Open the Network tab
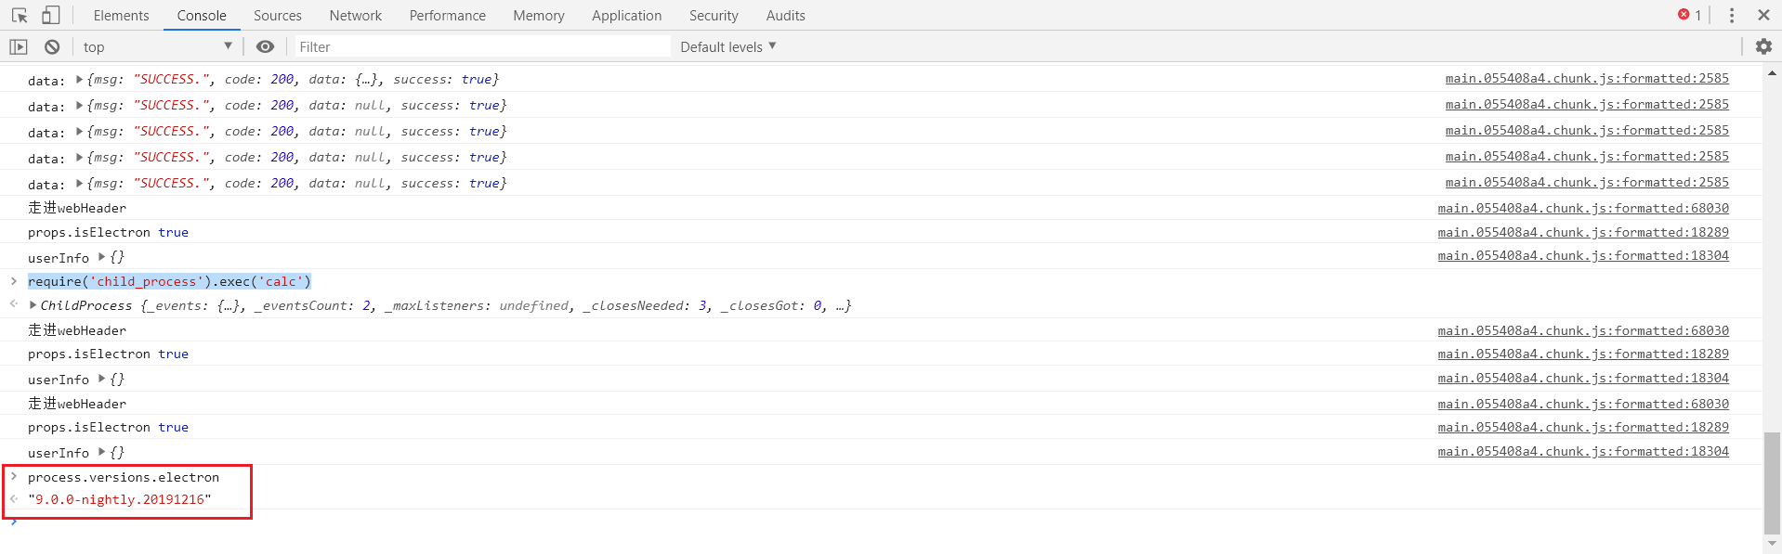Viewport: 1782px width, 554px height. click(x=356, y=15)
